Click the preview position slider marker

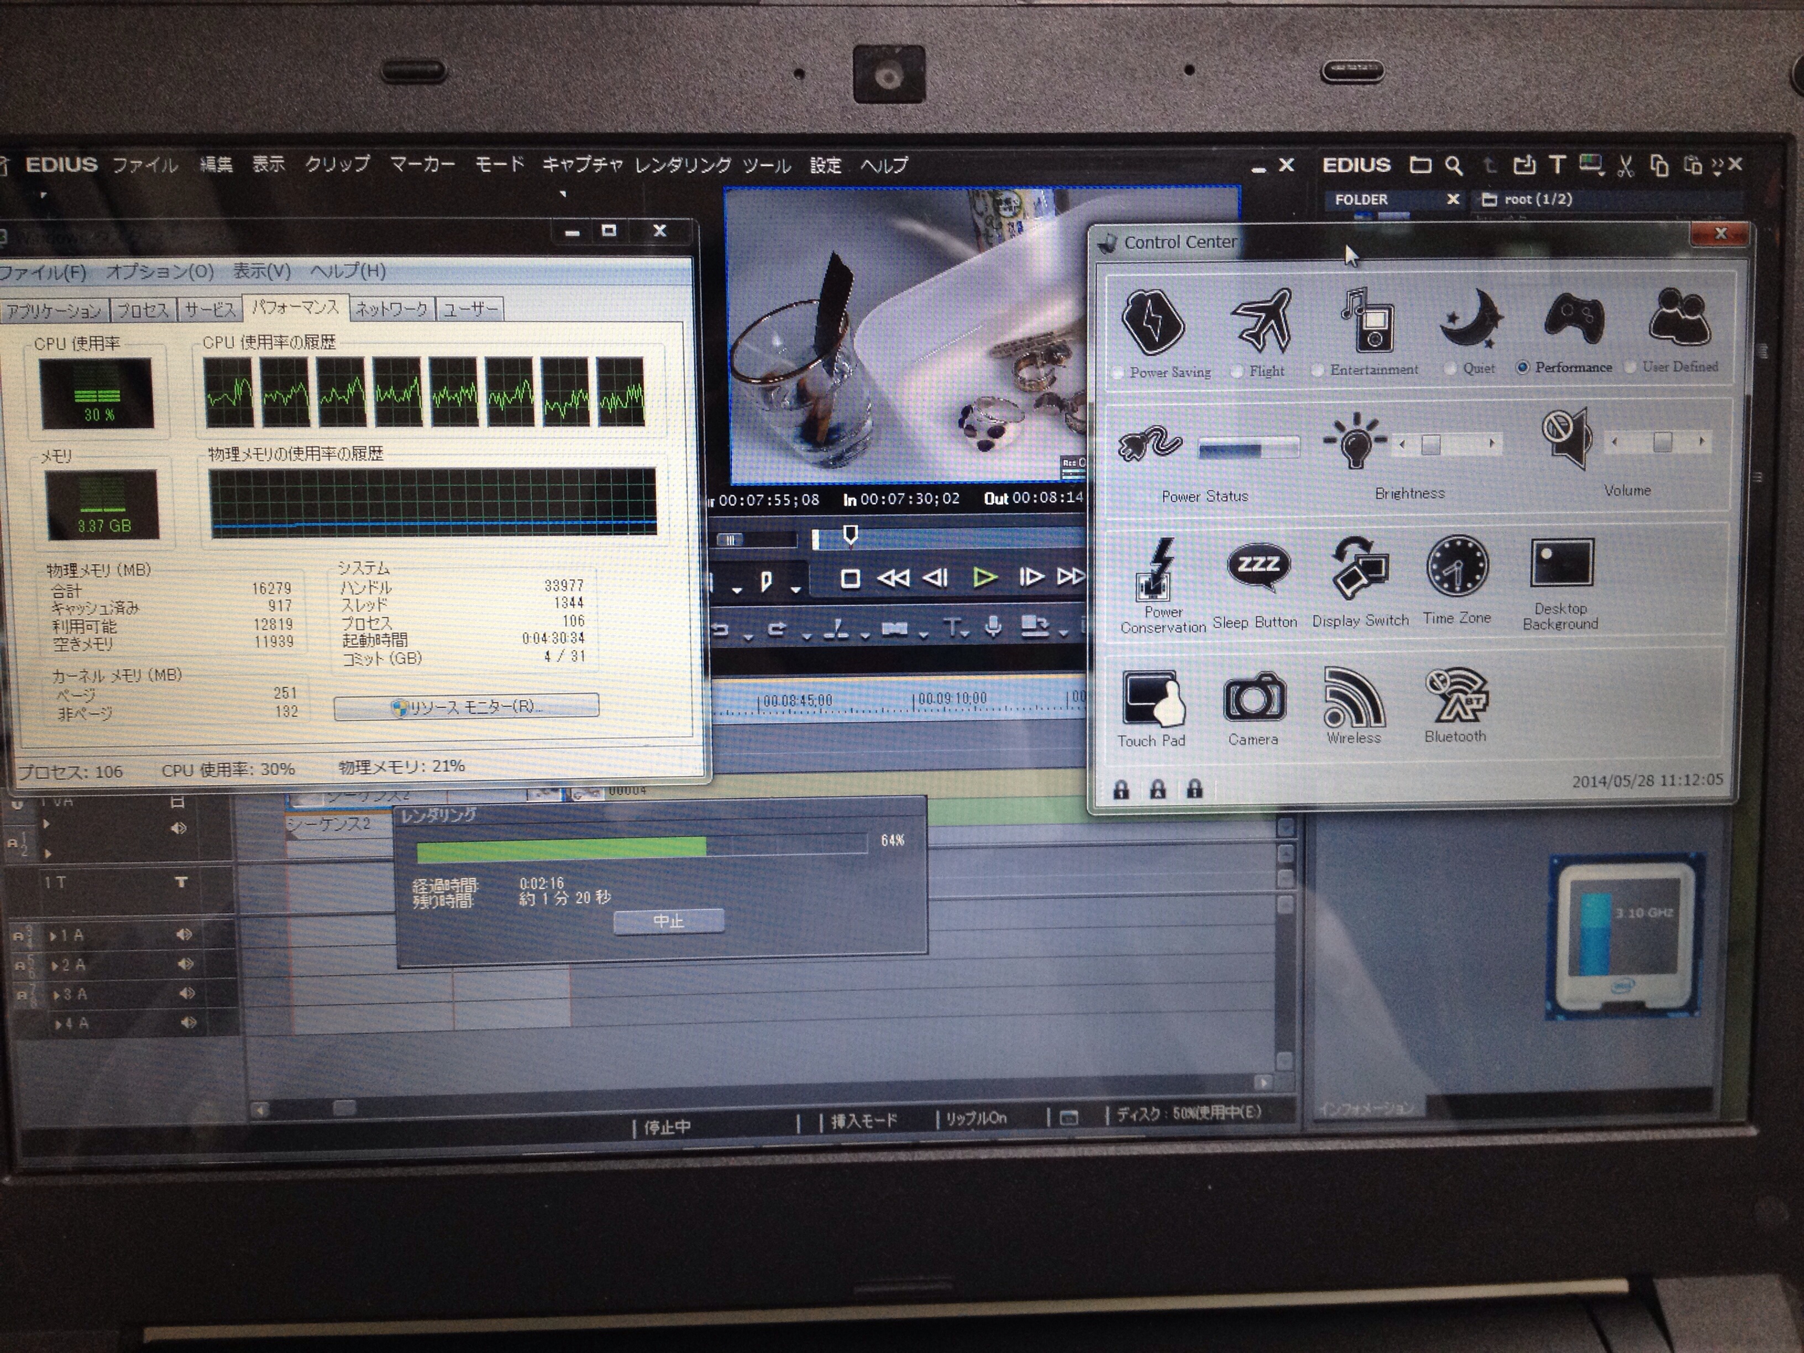click(x=850, y=534)
